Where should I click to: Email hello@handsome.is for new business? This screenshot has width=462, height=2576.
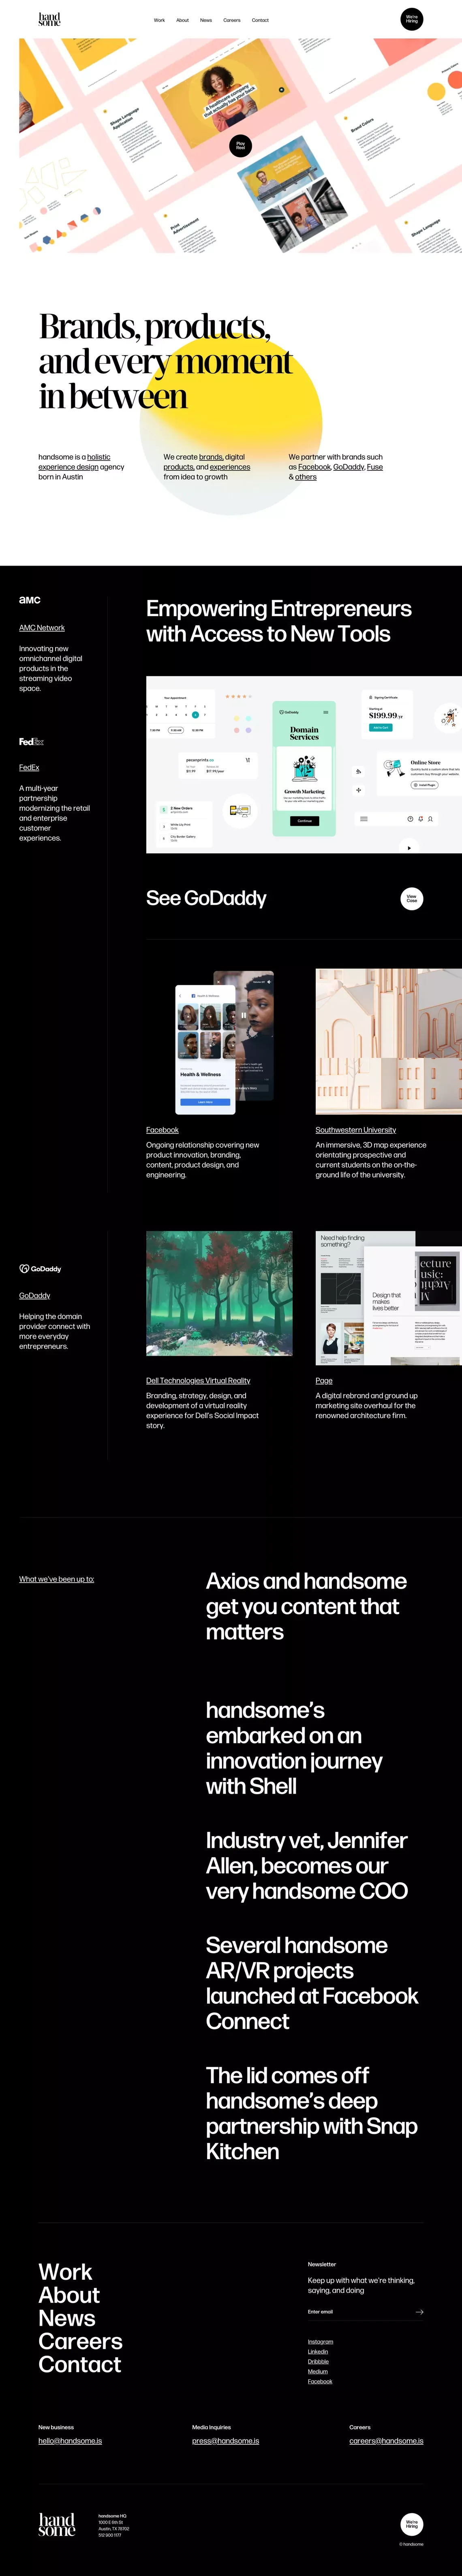(x=70, y=2441)
